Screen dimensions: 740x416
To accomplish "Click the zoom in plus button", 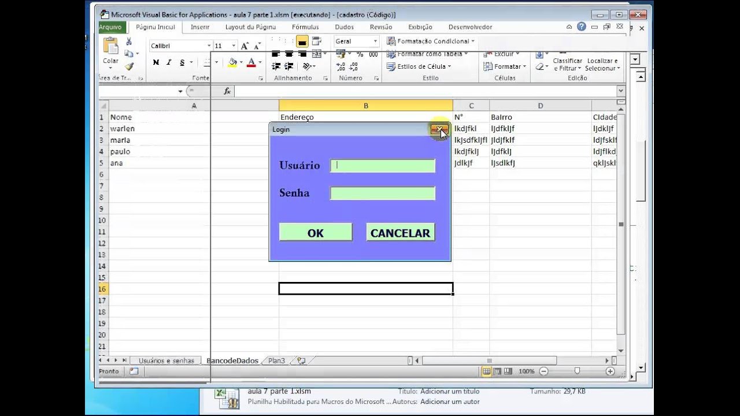I will click(x=610, y=371).
